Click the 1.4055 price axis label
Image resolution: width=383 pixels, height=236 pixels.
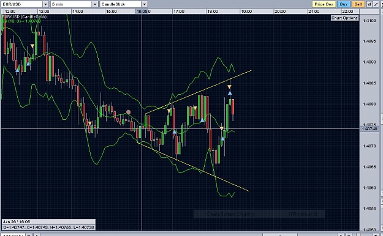click(370, 208)
